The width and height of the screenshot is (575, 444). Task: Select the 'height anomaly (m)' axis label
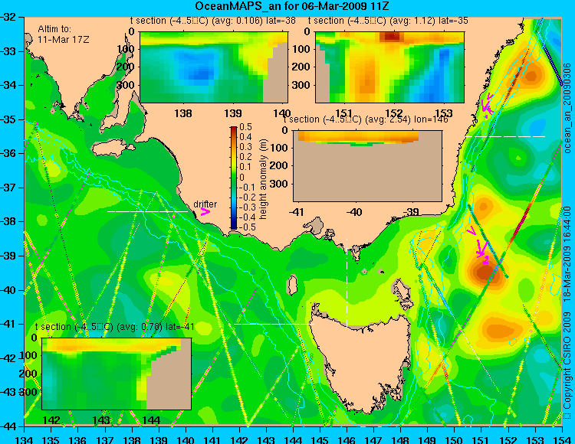point(262,178)
